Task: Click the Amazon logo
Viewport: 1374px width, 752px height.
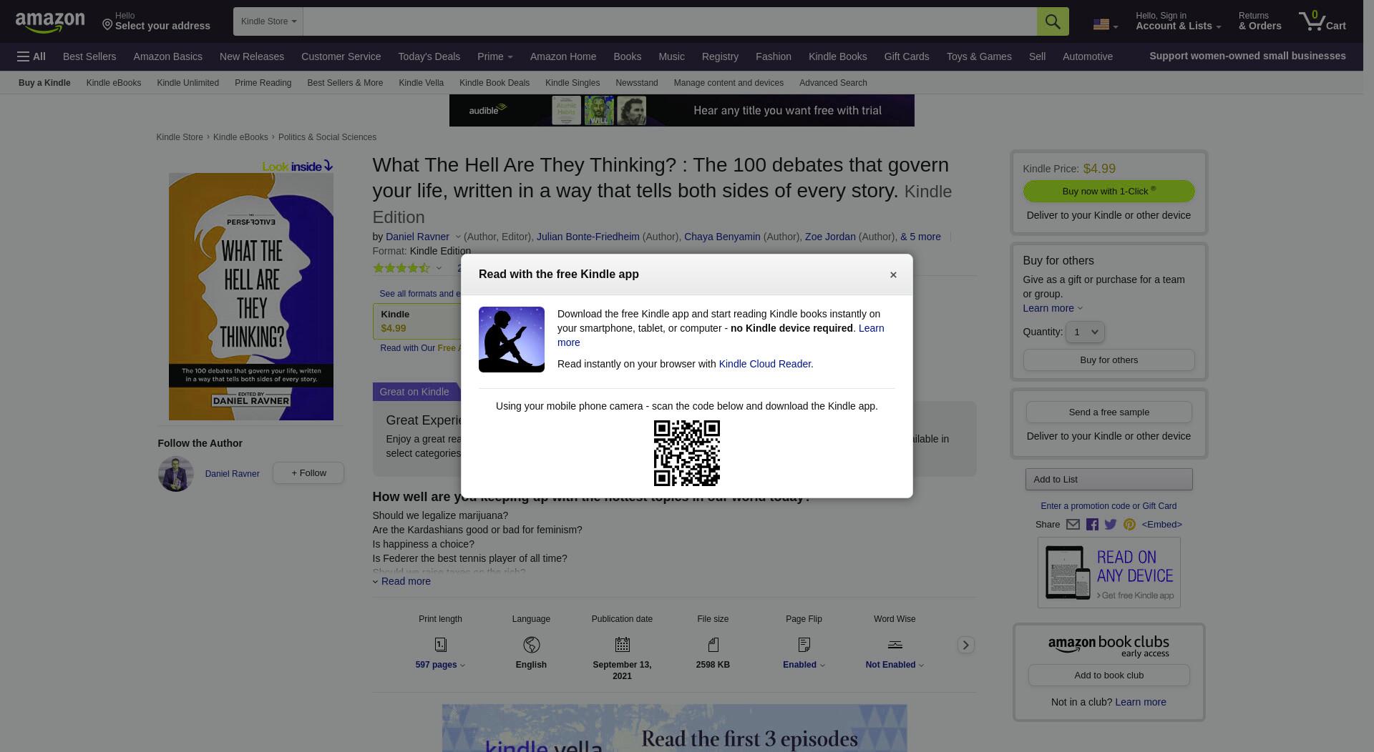Action: coord(50,23)
